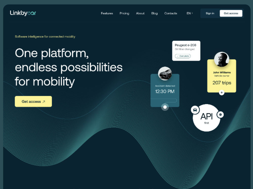Click the John Williams name
253x189 pixels.
tap(222, 73)
